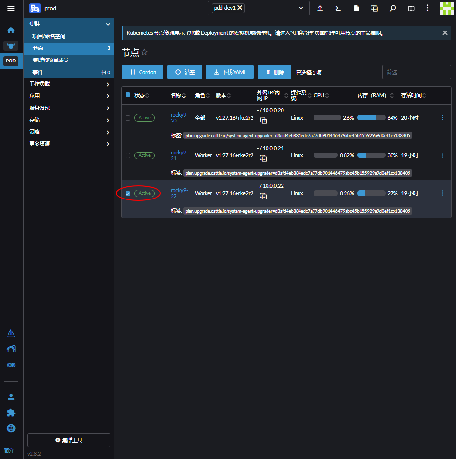Open the namespace filter dropdown arrow
The width and height of the screenshot is (456, 459).
tap(301, 8)
